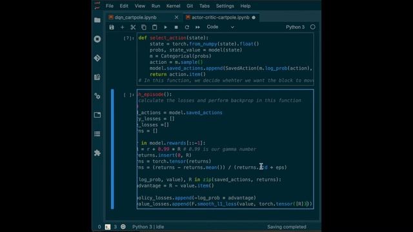This screenshot has width=413, height=232.
Task: Click inside the select_action code cell
Action: pyautogui.click(x=225, y=59)
